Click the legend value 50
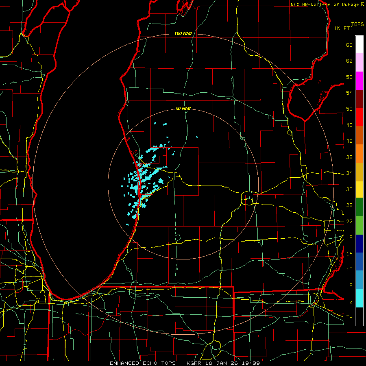 tap(349, 109)
